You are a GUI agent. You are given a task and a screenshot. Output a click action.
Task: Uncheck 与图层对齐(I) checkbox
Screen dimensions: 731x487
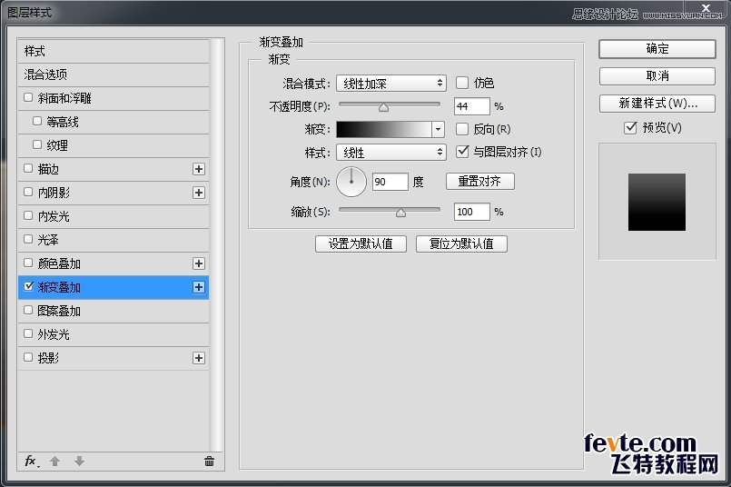(x=462, y=152)
